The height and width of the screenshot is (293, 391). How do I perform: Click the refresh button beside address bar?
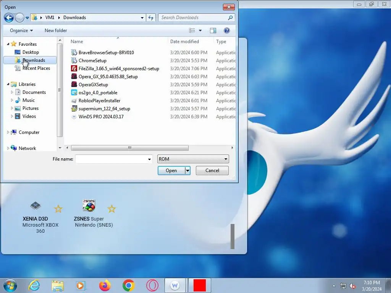tap(151, 18)
